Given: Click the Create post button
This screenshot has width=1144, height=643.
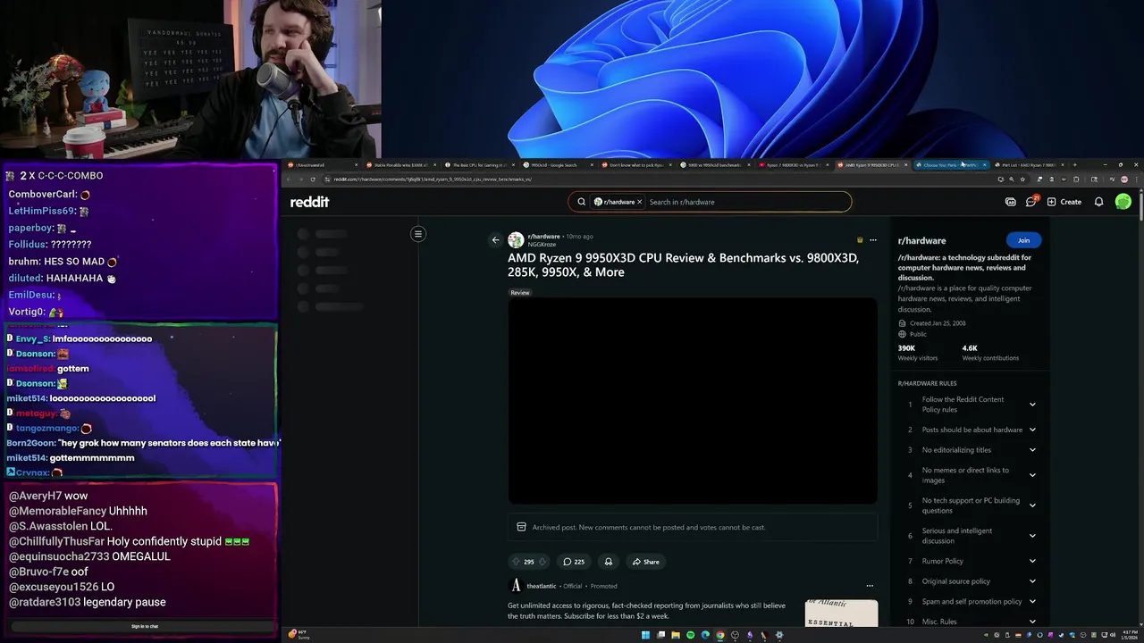Looking at the screenshot, I should [x=1064, y=202].
